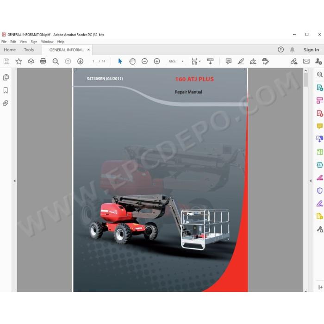This screenshot has height=324, width=324.
Task: Add document to starred with star icon
Action: click(x=19, y=62)
